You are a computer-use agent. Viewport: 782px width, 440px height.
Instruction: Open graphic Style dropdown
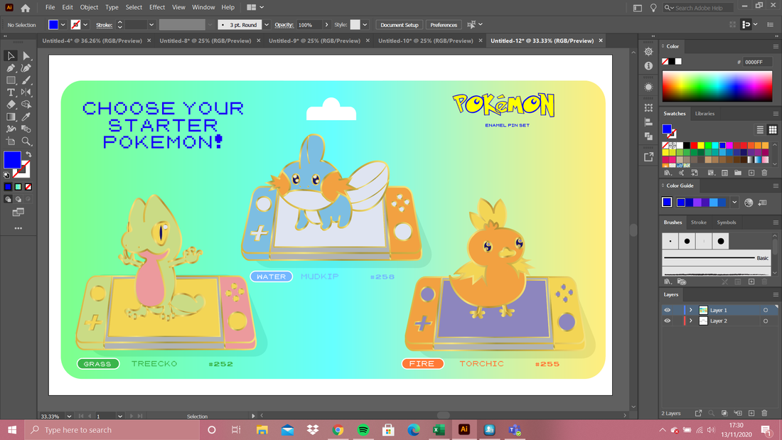click(x=365, y=24)
